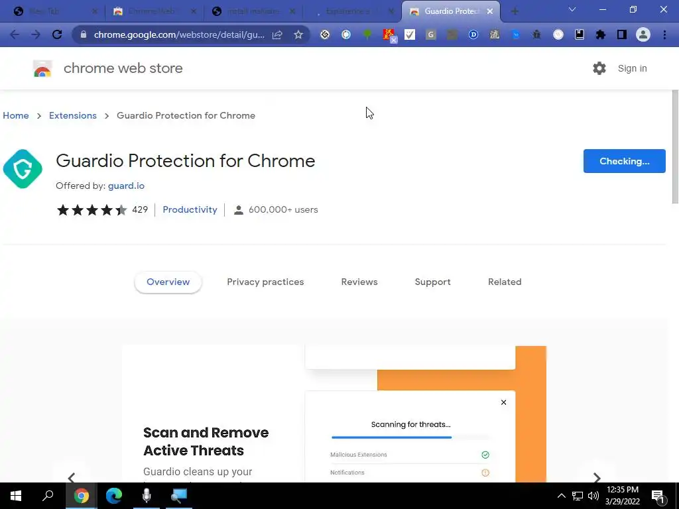Click the address bar URL field

pyautogui.click(x=179, y=34)
